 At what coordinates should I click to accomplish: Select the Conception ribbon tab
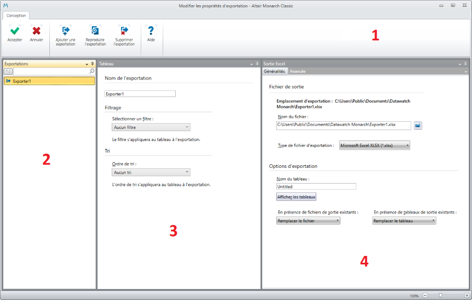pyautogui.click(x=16, y=16)
